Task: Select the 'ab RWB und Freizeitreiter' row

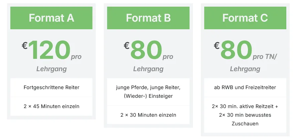Action: coord(245,88)
